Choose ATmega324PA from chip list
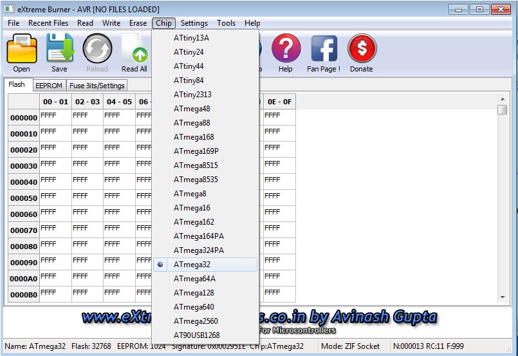The height and width of the screenshot is (356, 518). pos(205,250)
